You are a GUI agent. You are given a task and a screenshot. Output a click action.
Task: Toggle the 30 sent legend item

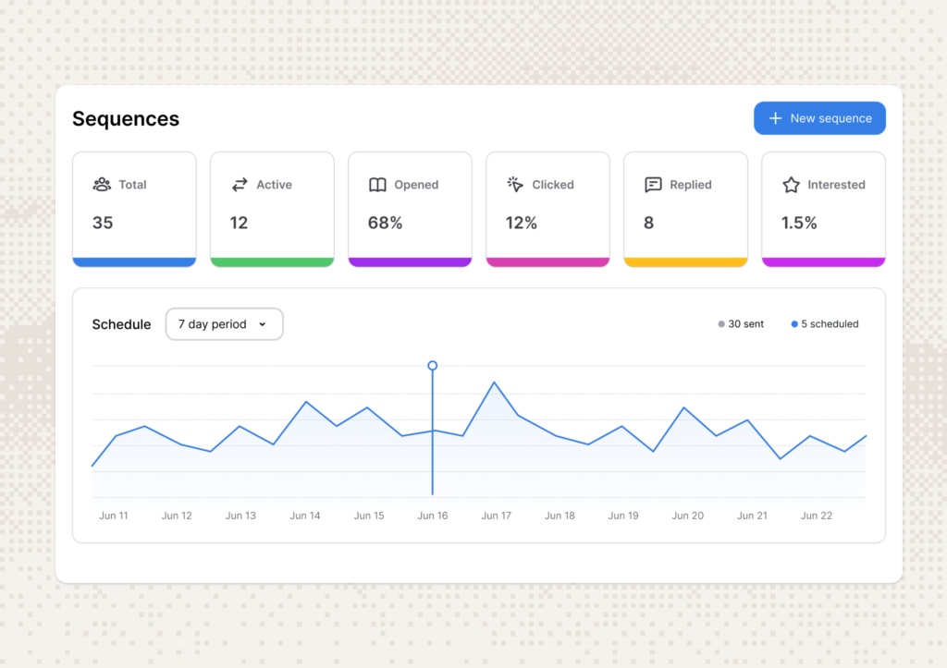741,324
